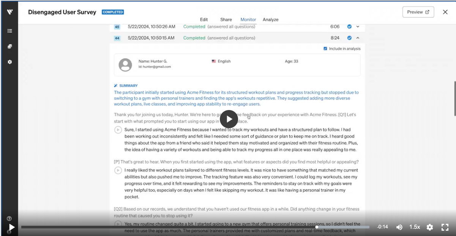Open the sidebar settings gear
This screenshot has height=236, width=456.
[10, 62]
